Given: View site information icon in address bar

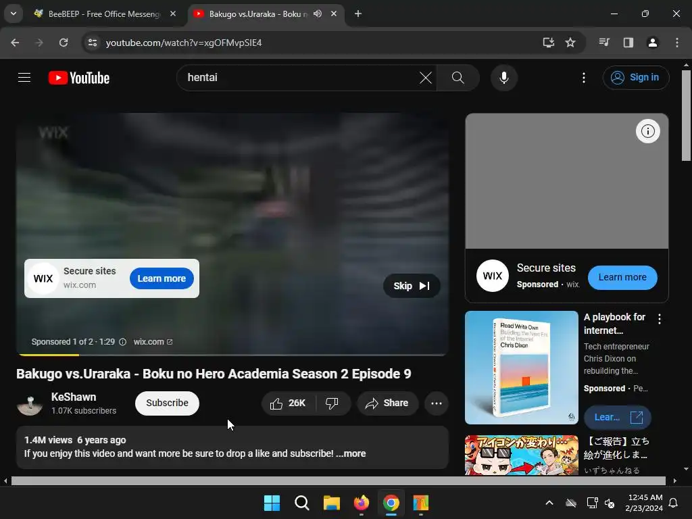Looking at the screenshot, I should (x=92, y=43).
